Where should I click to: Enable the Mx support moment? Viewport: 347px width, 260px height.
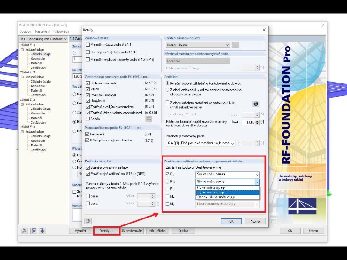(168, 196)
